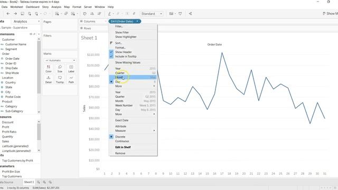The width and height of the screenshot is (338, 190).
Task: Click the Fix axes pin icon
Action: tap(134, 14)
